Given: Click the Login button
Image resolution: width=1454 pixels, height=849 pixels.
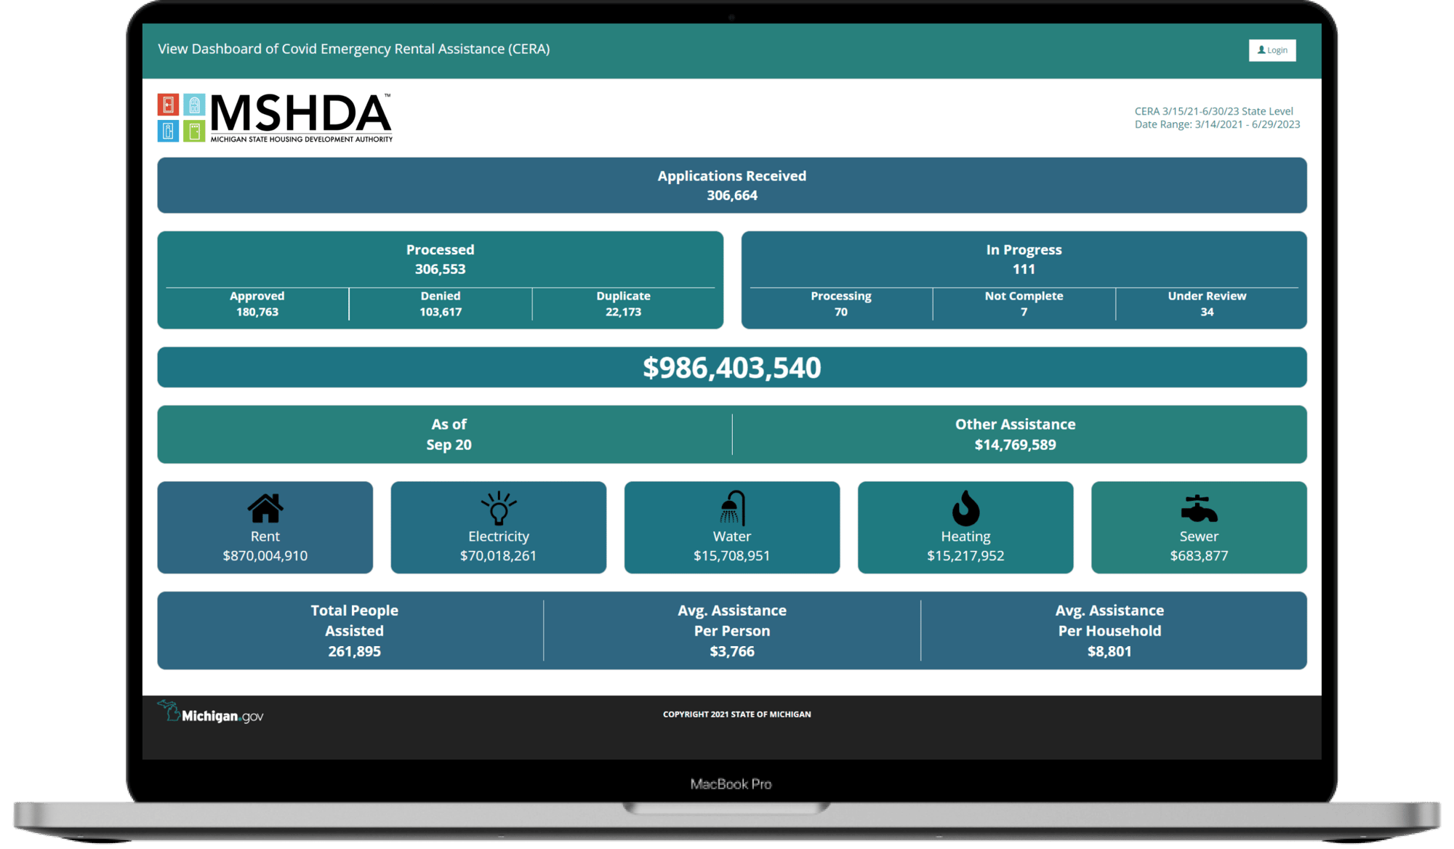Looking at the screenshot, I should pos(1272,49).
